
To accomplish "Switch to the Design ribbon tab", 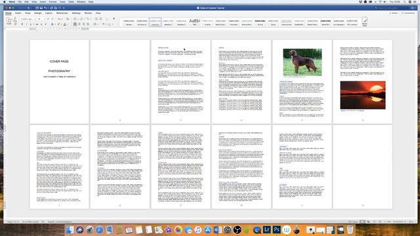I will tap(38, 13).
